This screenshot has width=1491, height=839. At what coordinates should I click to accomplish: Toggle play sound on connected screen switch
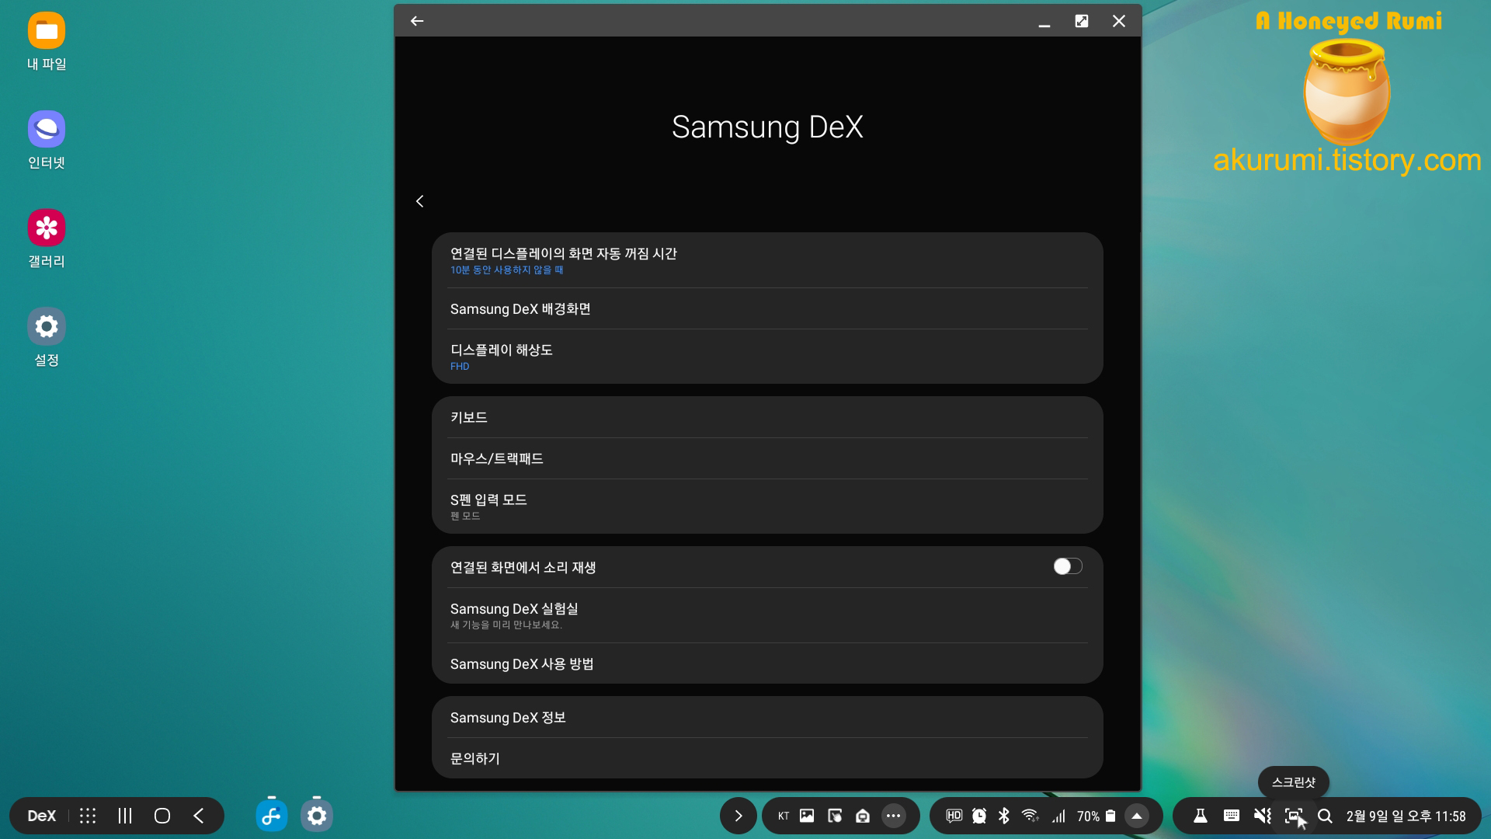coord(1067,567)
